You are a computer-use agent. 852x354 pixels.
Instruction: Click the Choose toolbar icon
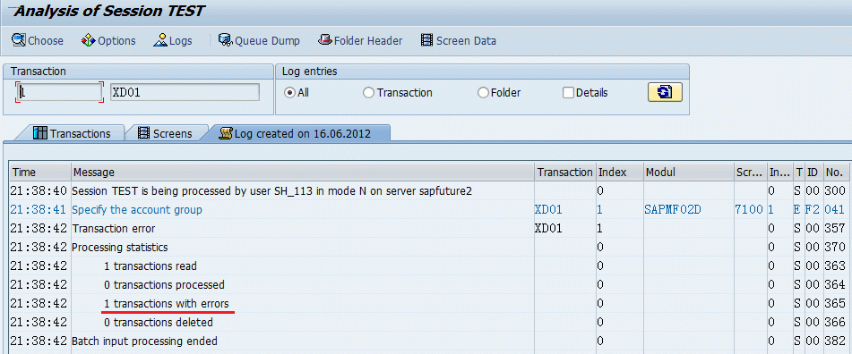click(x=19, y=40)
